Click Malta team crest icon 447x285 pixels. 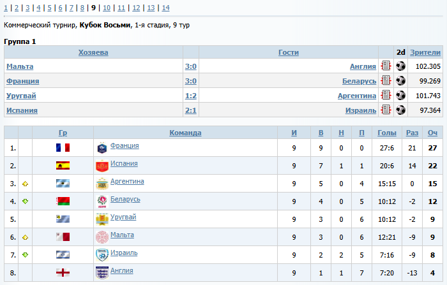click(x=102, y=237)
